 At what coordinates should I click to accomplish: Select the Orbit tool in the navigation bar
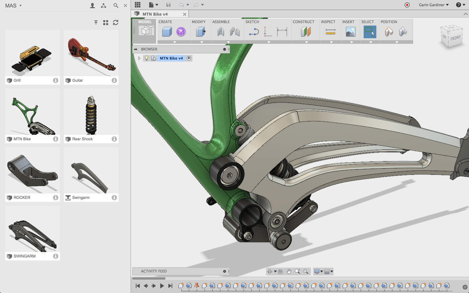270,271
